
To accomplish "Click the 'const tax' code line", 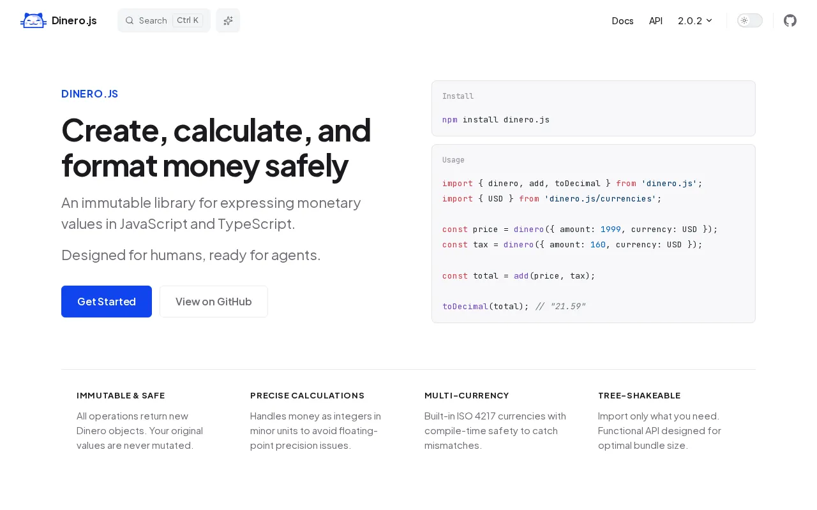I will click(573, 244).
